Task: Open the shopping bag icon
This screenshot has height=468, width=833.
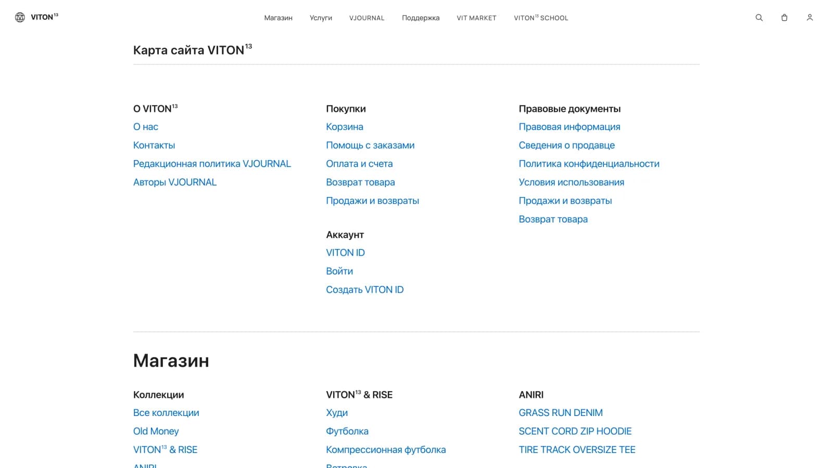Action: tap(784, 18)
